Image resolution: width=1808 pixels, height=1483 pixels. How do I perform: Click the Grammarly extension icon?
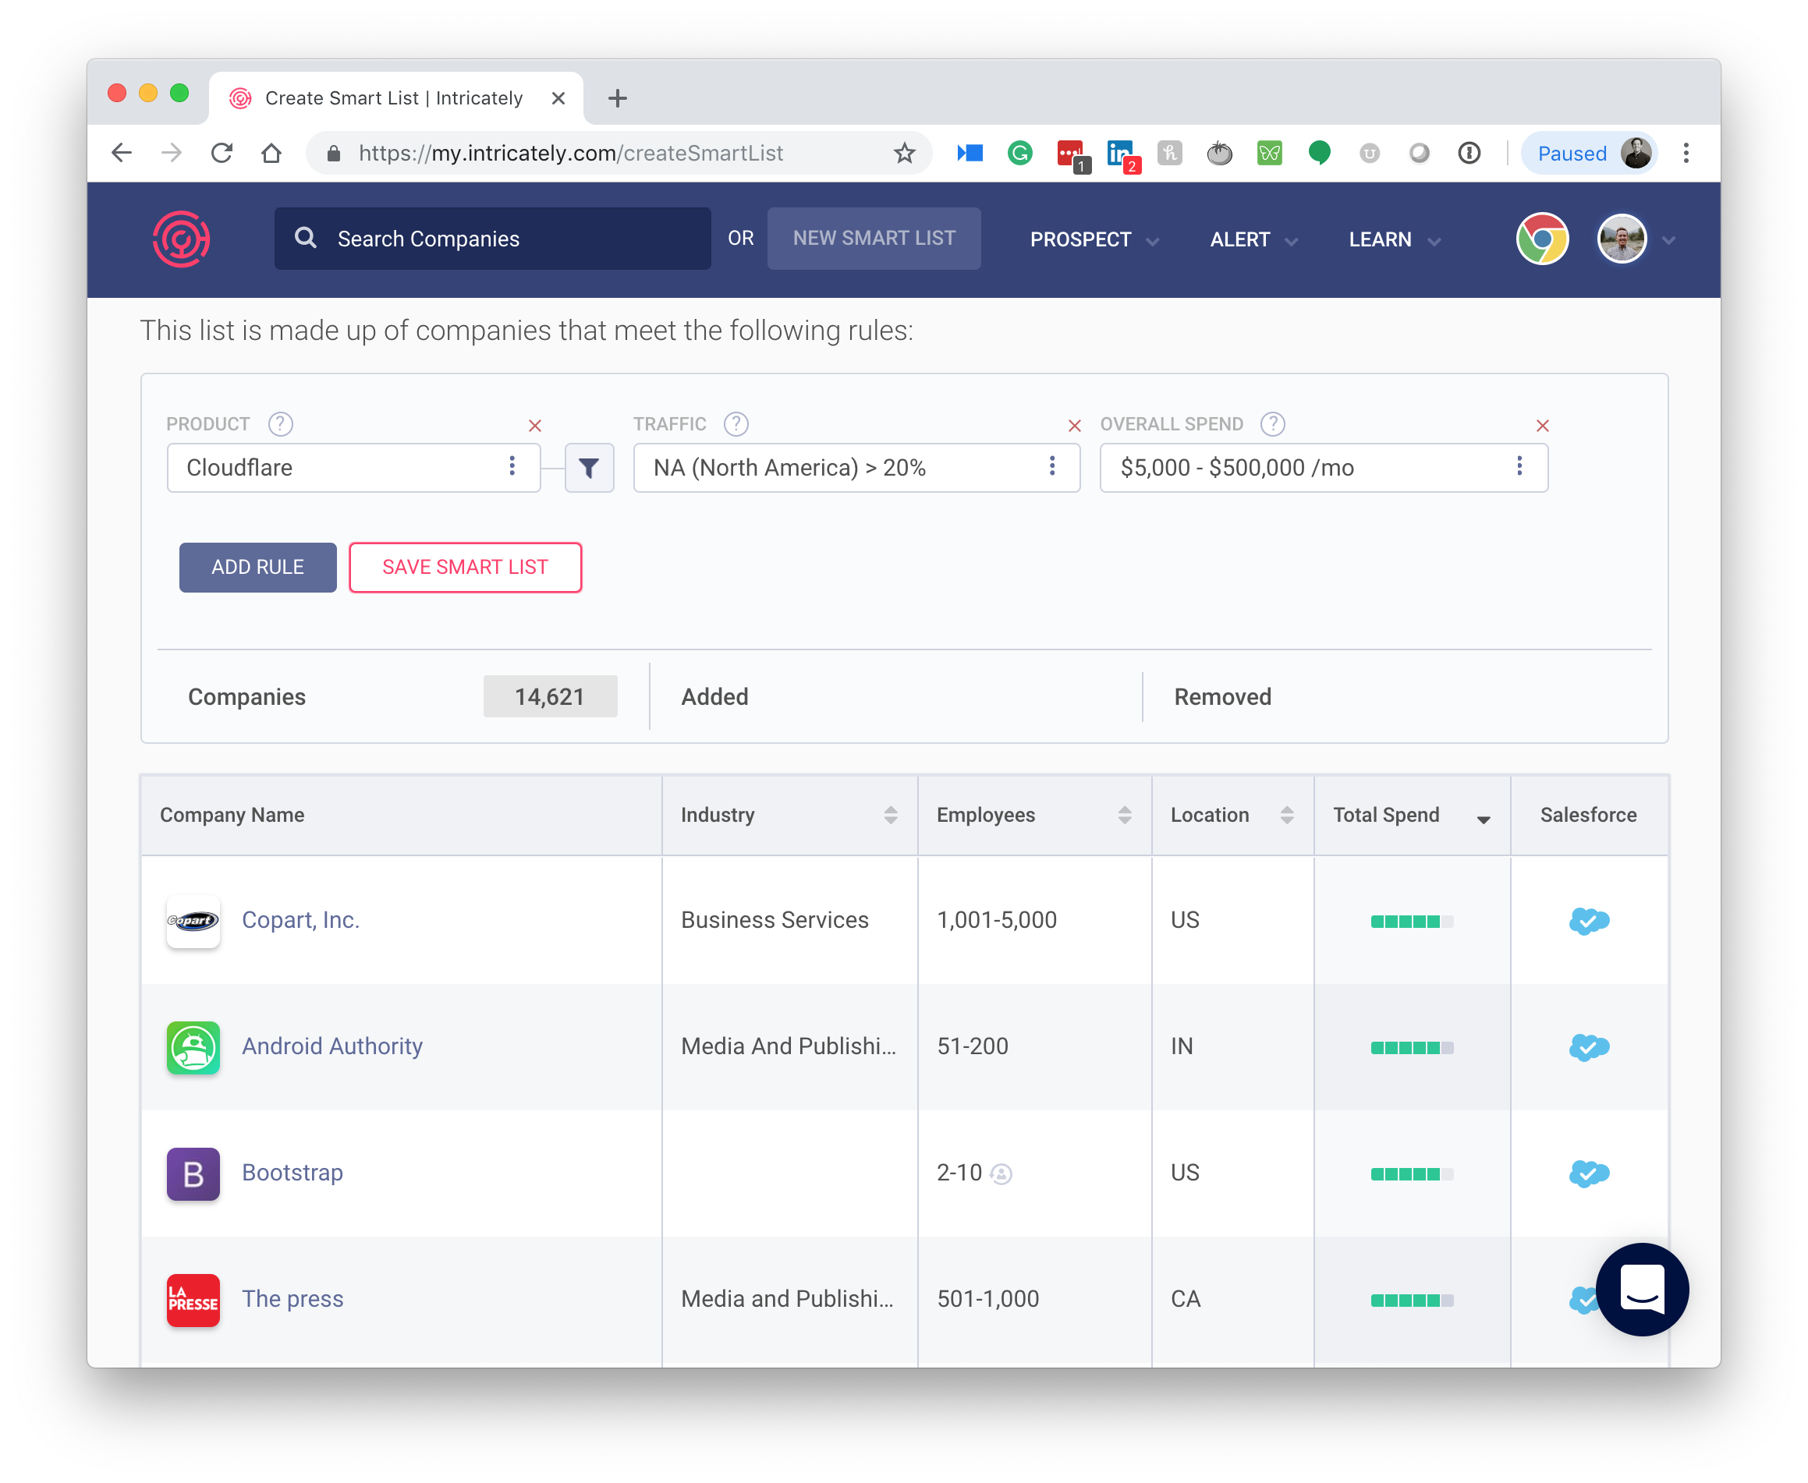[1019, 153]
